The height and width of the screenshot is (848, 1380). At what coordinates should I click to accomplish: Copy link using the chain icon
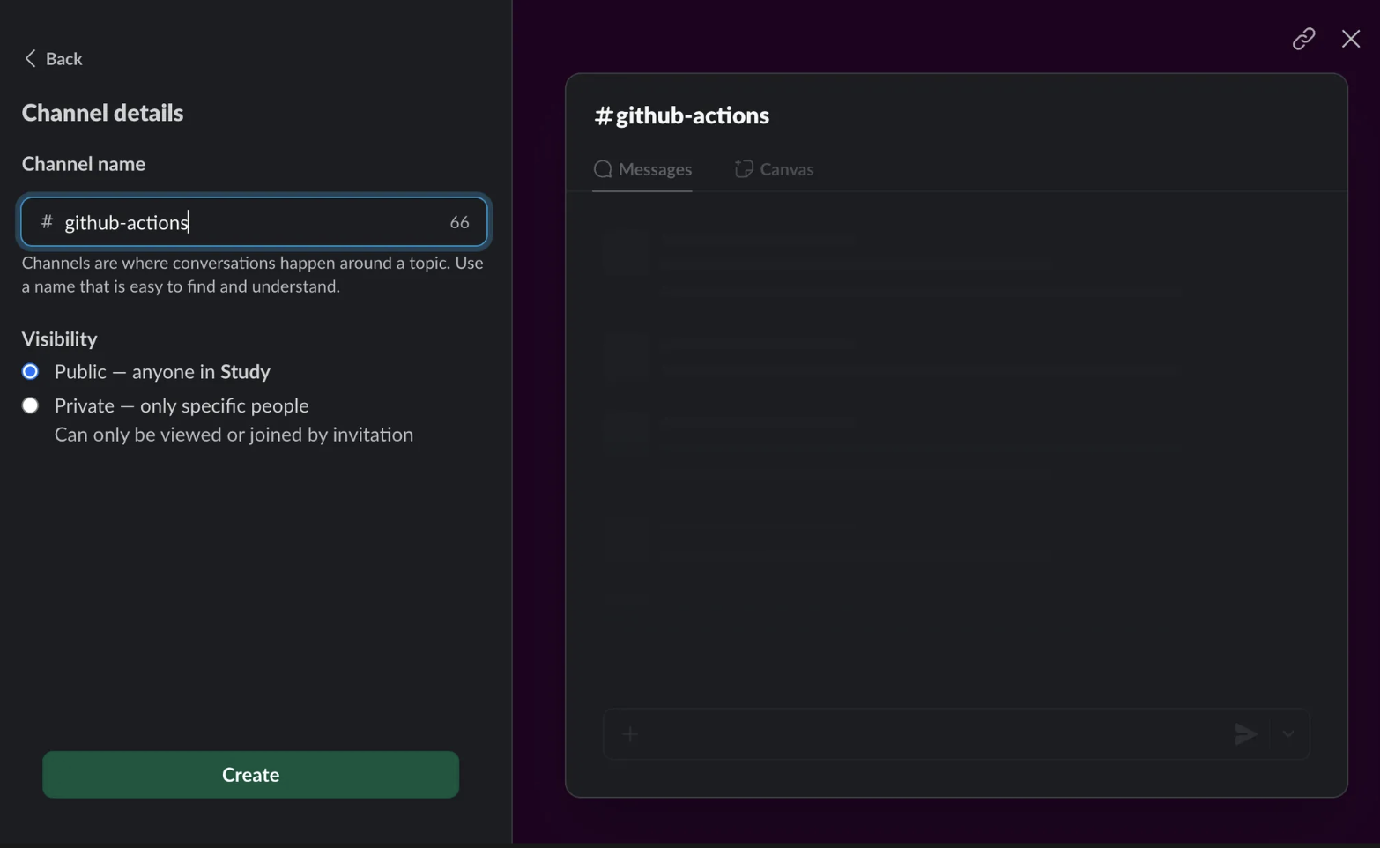click(1303, 39)
